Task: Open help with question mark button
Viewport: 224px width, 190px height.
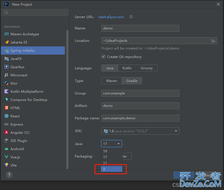Action: tap(9, 175)
